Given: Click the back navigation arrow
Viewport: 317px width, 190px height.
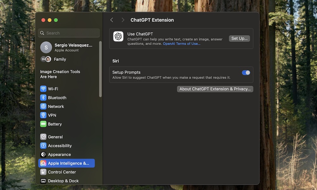Looking at the screenshot, I should click(112, 20).
